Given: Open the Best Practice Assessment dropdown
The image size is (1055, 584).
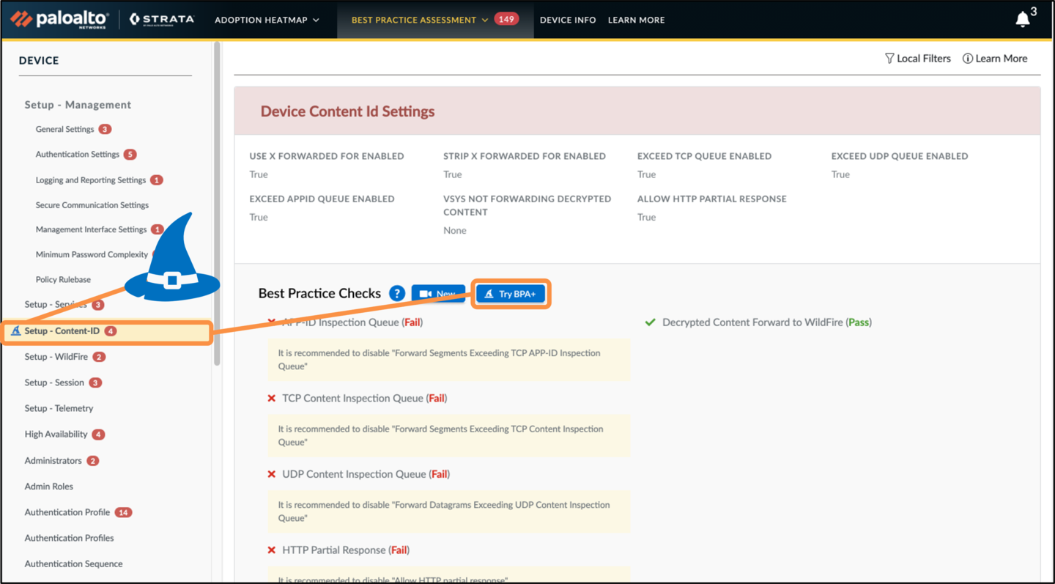Looking at the screenshot, I should [x=419, y=20].
